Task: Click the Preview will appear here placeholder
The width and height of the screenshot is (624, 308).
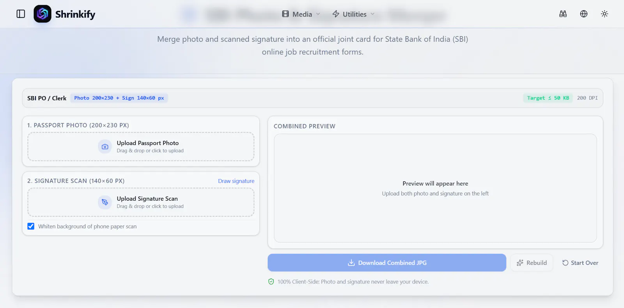Action: tap(435, 183)
